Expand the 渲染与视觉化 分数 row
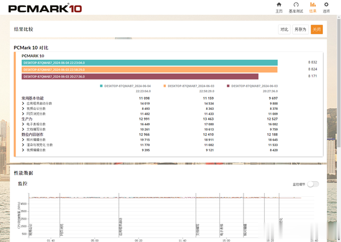Image resolution: width=341 pixels, height=242 pixels. tap(23, 145)
